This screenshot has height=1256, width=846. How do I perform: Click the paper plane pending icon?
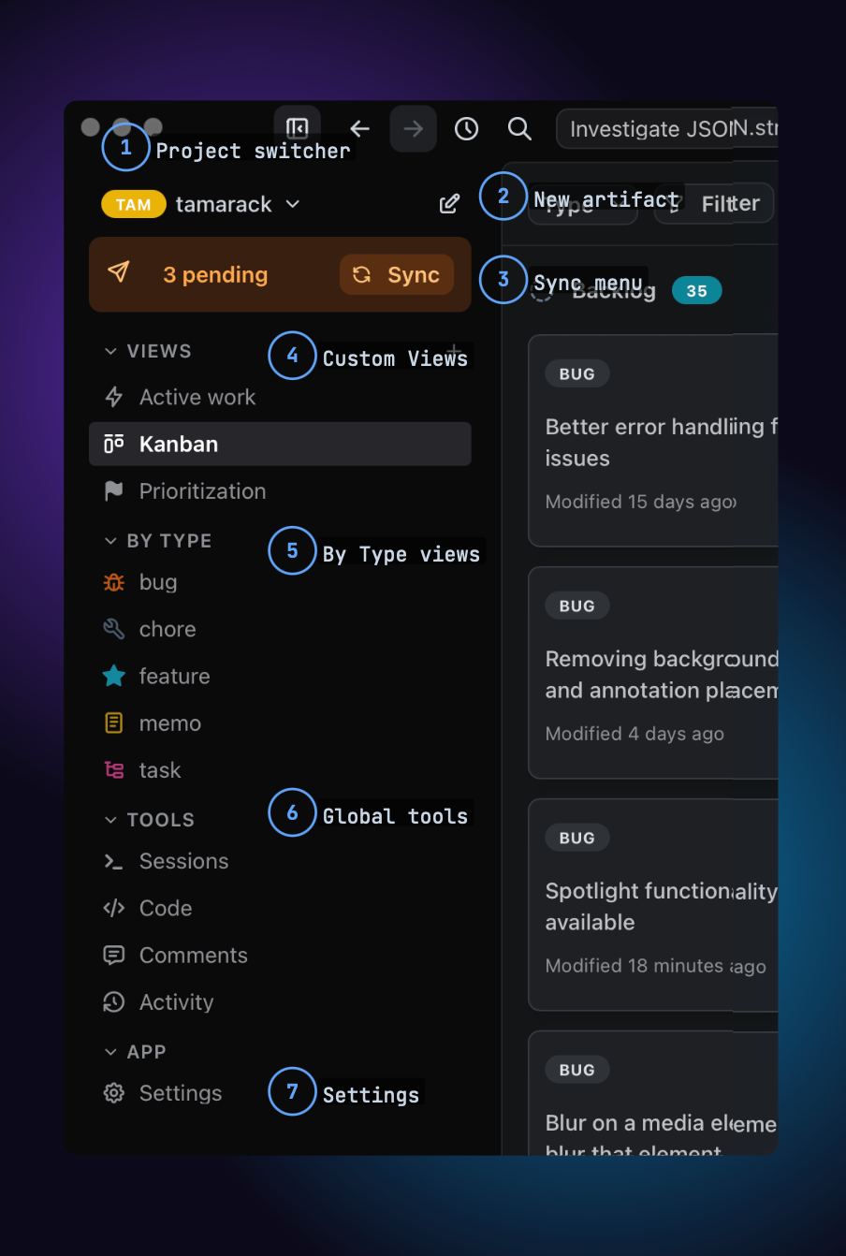click(119, 272)
